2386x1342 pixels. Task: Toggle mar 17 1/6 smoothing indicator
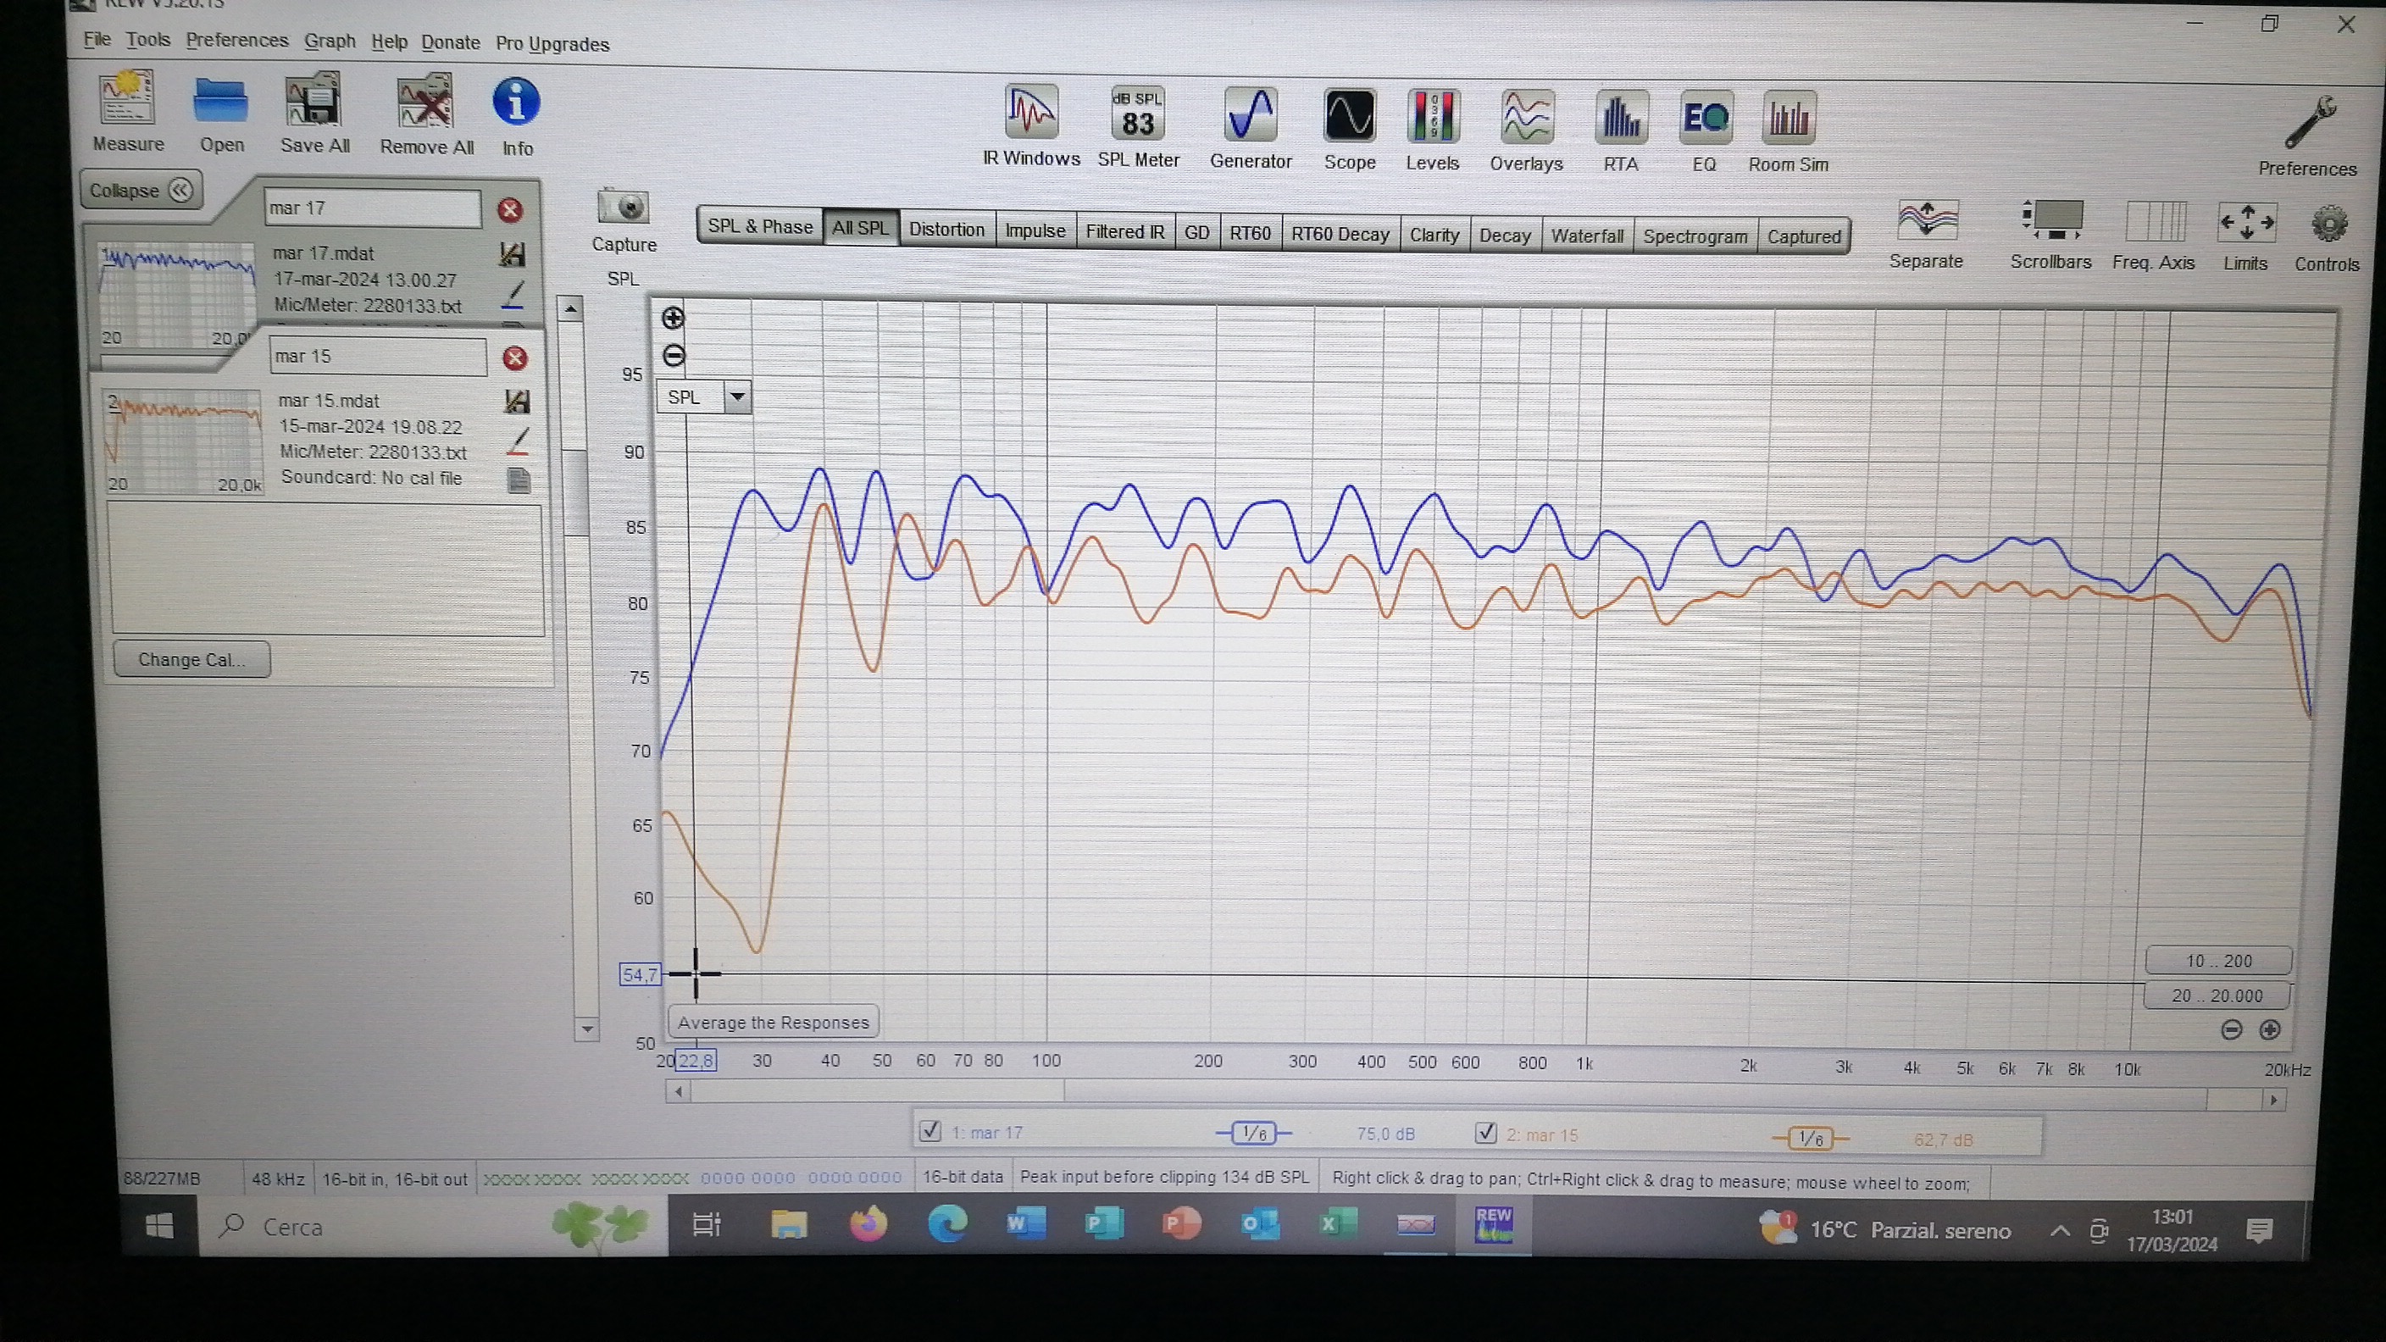tap(1253, 1133)
